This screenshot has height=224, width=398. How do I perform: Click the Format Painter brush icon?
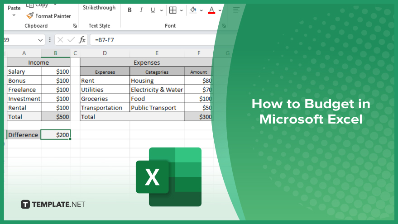pos(30,16)
